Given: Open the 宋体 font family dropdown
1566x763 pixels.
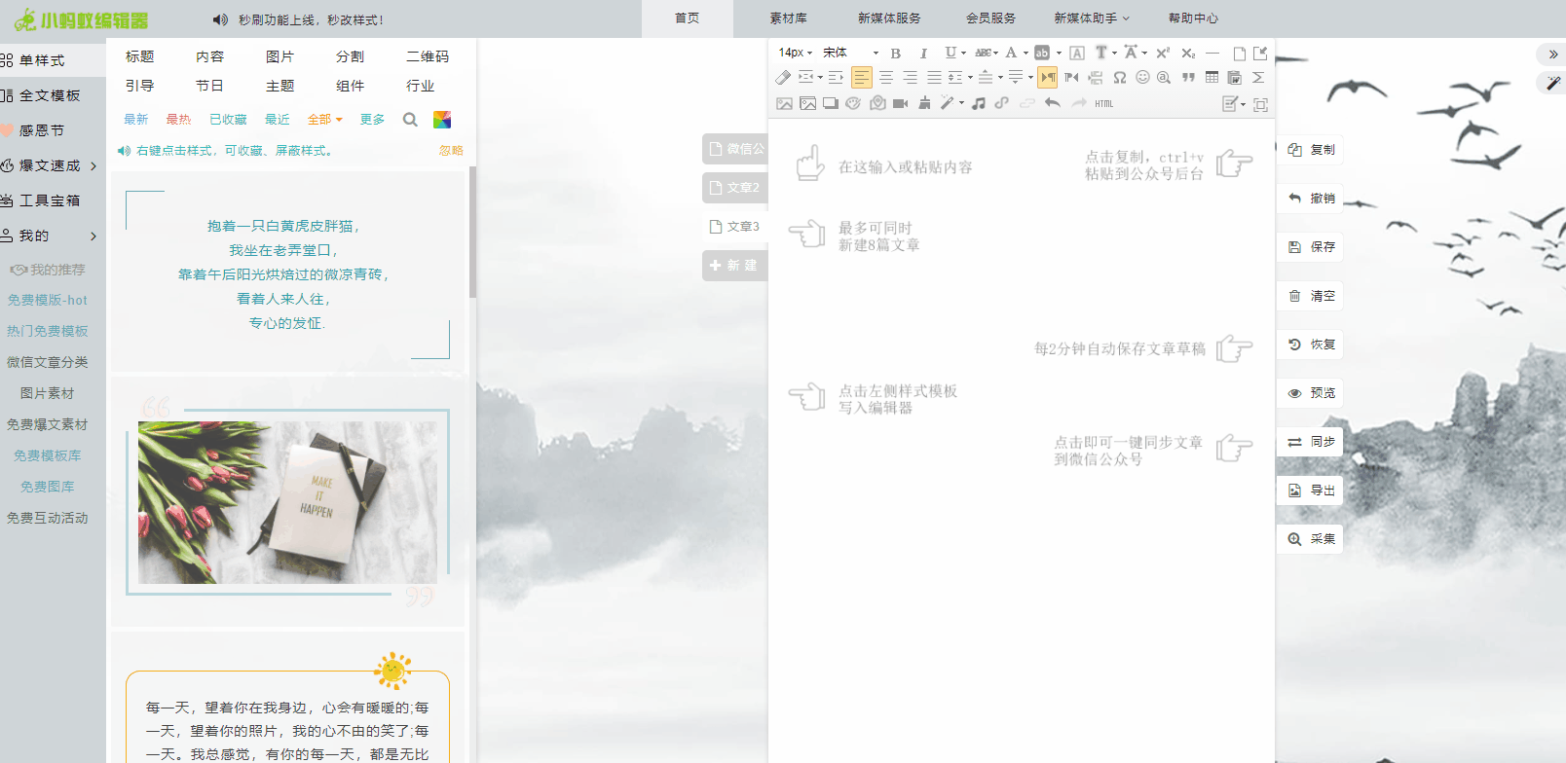Looking at the screenshot, I should click(850, 53).
